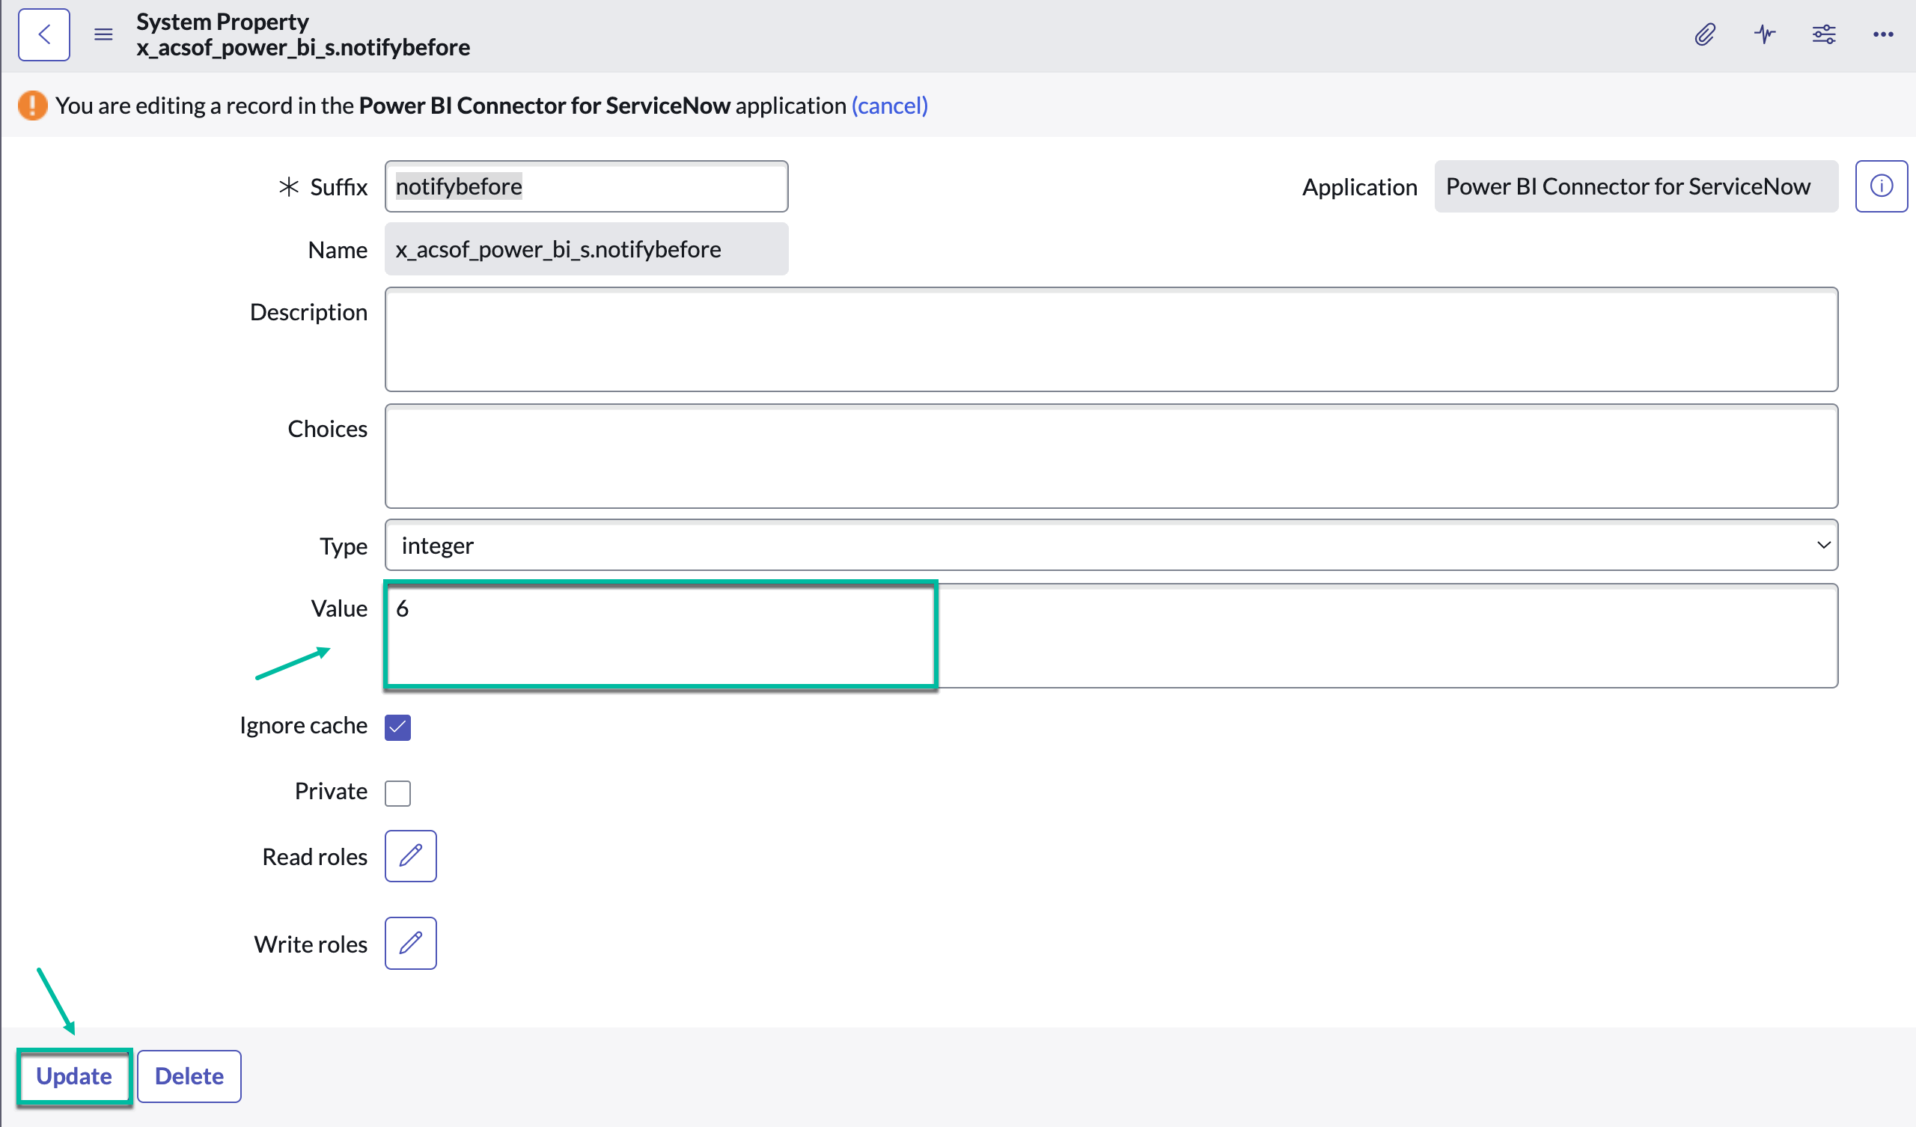Click the back arrow in the header
The height and width of the screenshot is (1127, 1916).
(x=43, y=34)
